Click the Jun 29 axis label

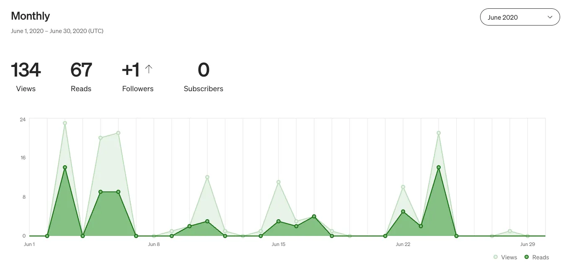[x=527, y=244]
